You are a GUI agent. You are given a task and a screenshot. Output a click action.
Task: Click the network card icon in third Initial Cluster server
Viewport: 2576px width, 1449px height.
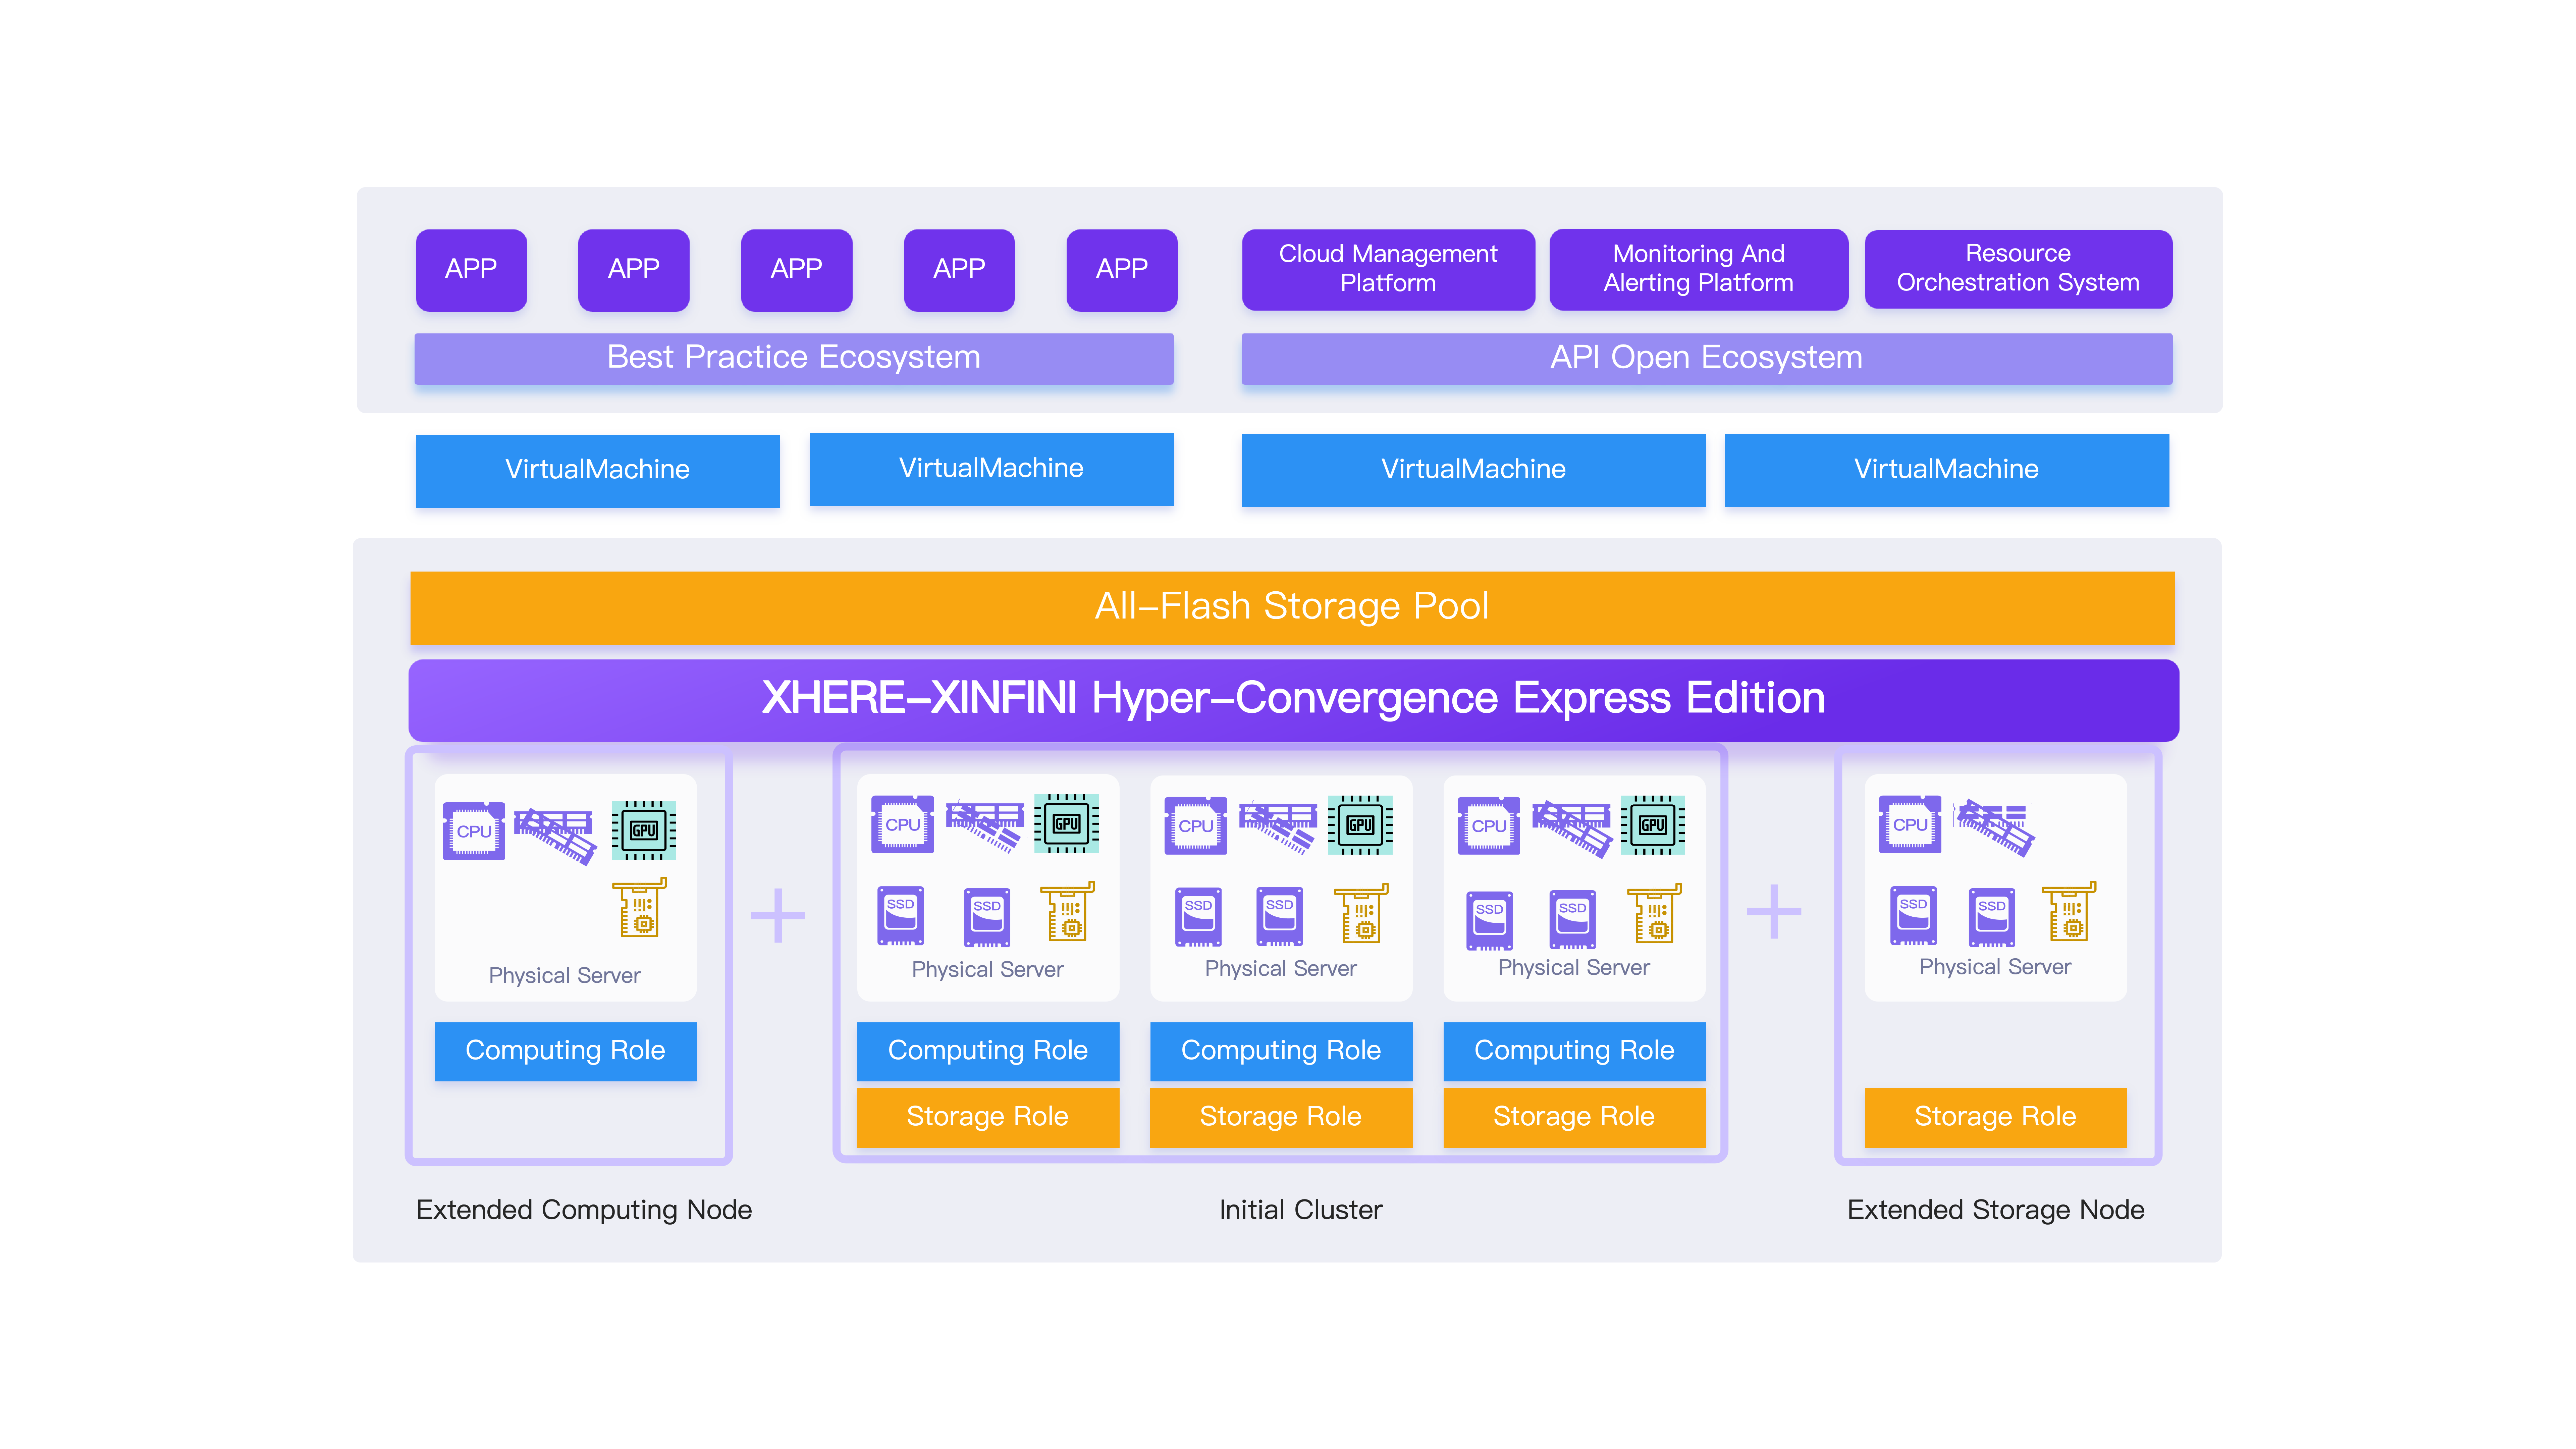click(x=1654, y=913)
